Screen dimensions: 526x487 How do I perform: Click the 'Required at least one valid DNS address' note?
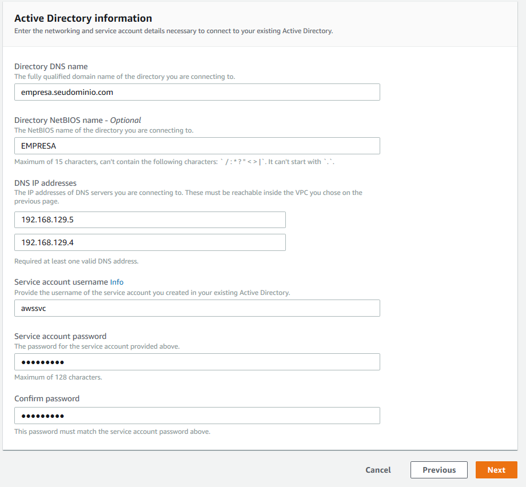(x=76, y=261)
